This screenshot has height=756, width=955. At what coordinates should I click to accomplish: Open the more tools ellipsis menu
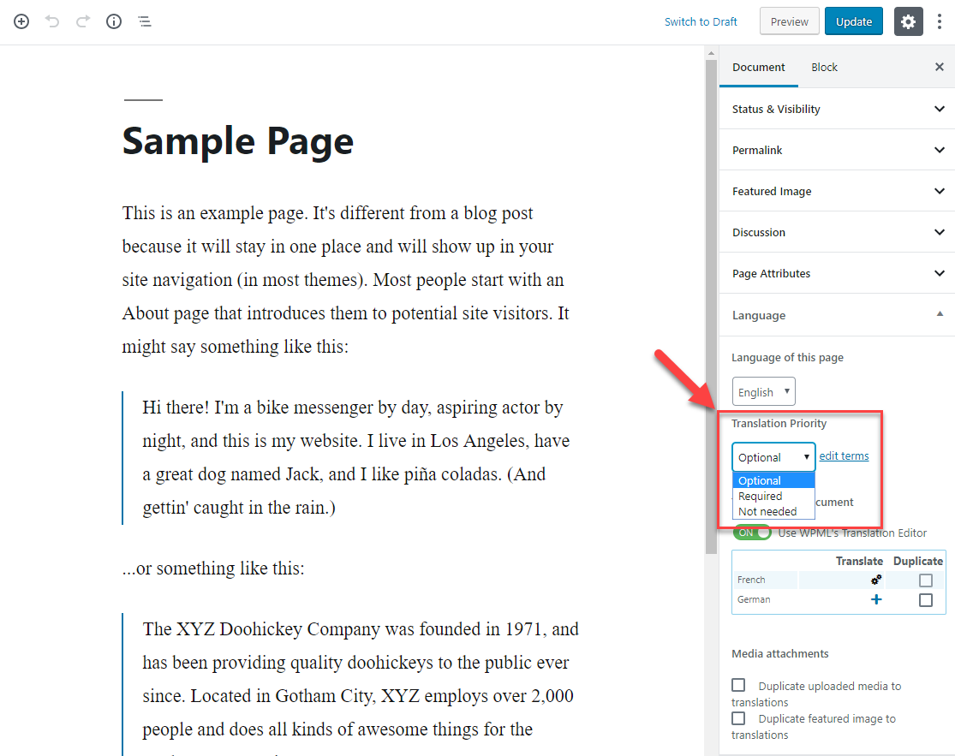(x=940, y=21)
